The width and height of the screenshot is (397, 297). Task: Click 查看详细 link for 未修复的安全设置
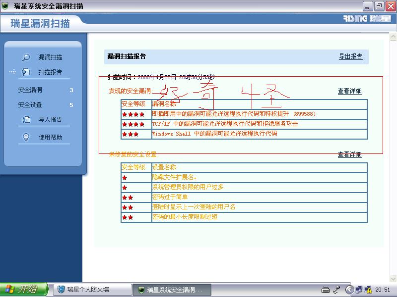pos(350,154)
